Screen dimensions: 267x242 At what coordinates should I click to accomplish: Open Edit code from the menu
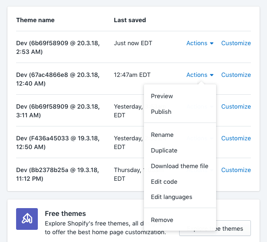tap(180, 182)
